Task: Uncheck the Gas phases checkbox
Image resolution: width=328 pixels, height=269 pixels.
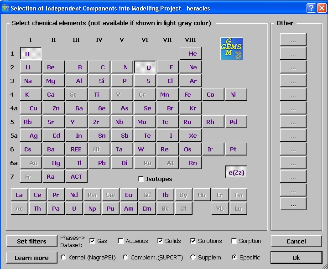Action: (92, 241)
